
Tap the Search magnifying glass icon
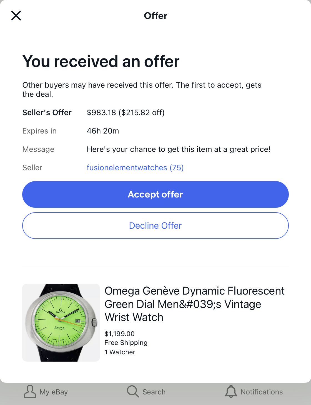click(x=133, y=392)
